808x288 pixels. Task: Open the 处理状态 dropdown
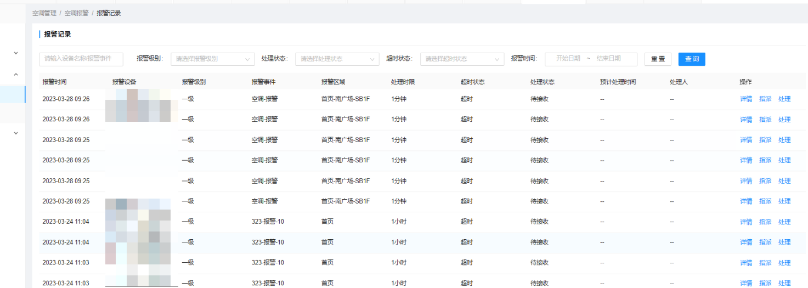[337, 59]
